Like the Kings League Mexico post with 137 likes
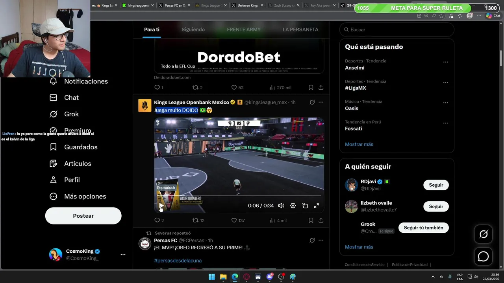The height and width of the screenshot is (283, 504). pos(238,221)
